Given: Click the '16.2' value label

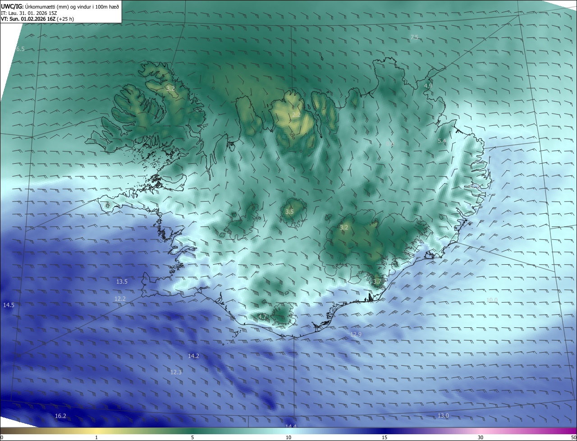Looking at the screenshot, I should pyautogui.click(x=60, y=416).
